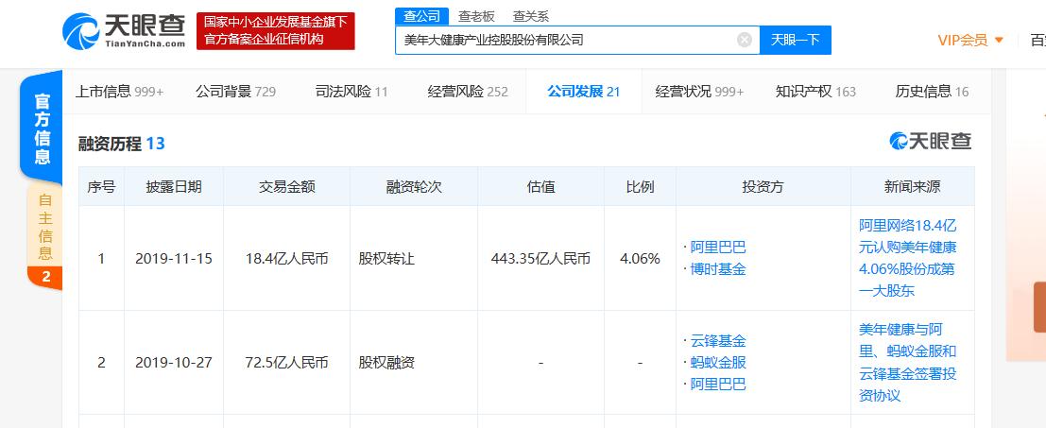Click the 新闻来源 column header
This screenshot has height=428, width=1046.
coord(912,187)
